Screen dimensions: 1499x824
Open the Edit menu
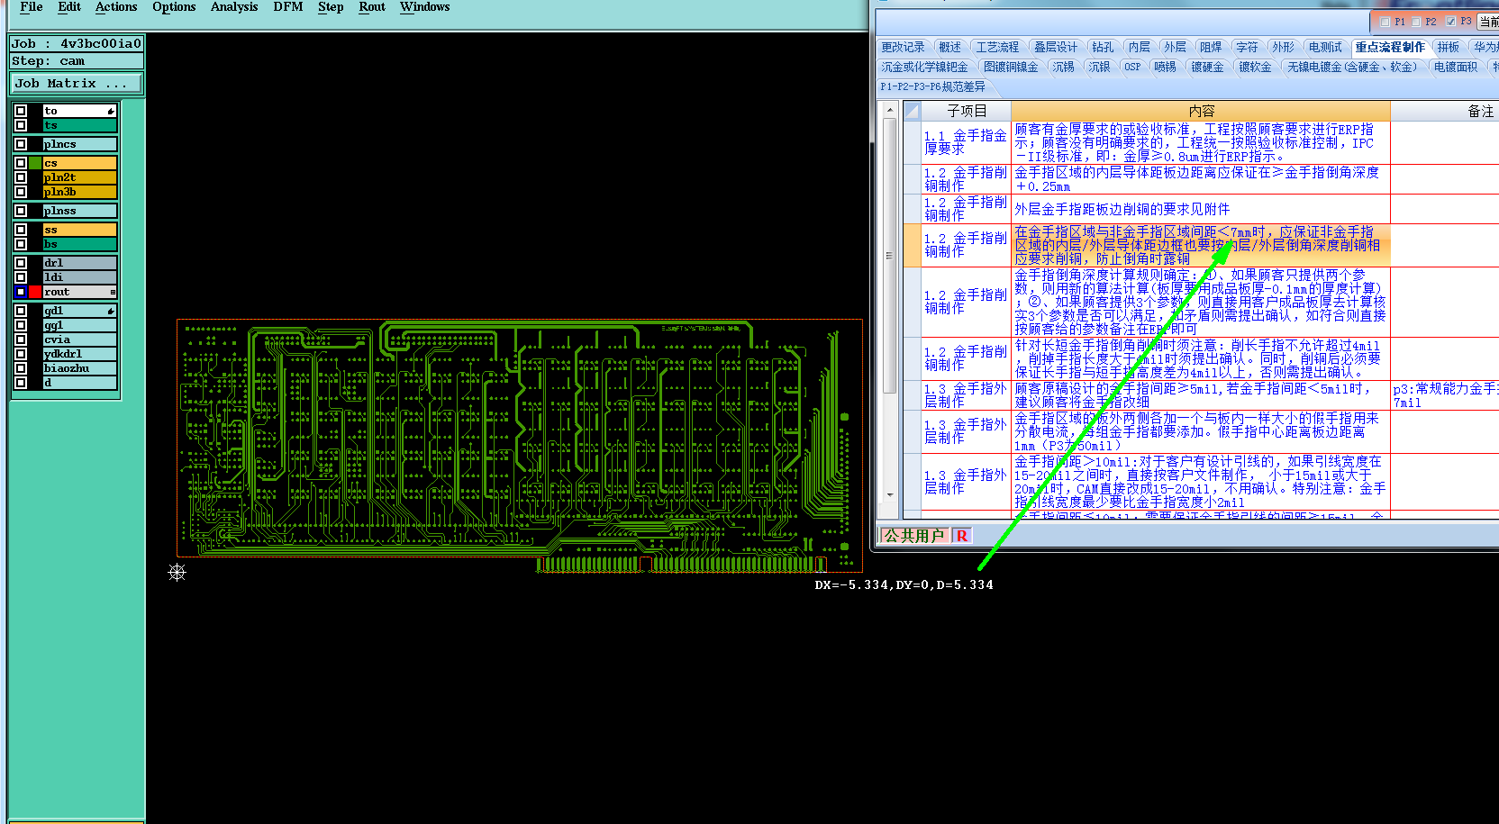tap(69, 7)
